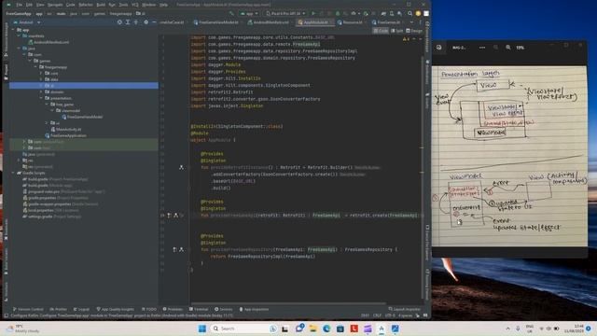
Task: Collapse the manifests folder in project tree
Action: 19,35
